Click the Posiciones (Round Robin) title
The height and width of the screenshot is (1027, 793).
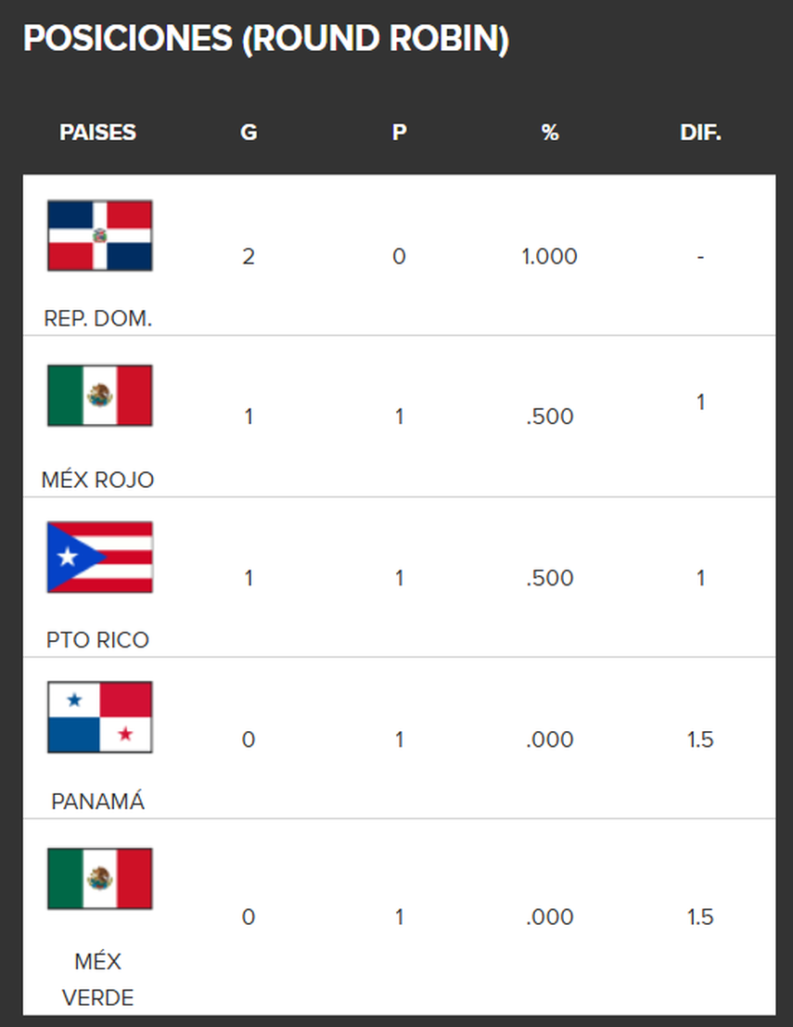pyautogui.click(x=265, y=39)
